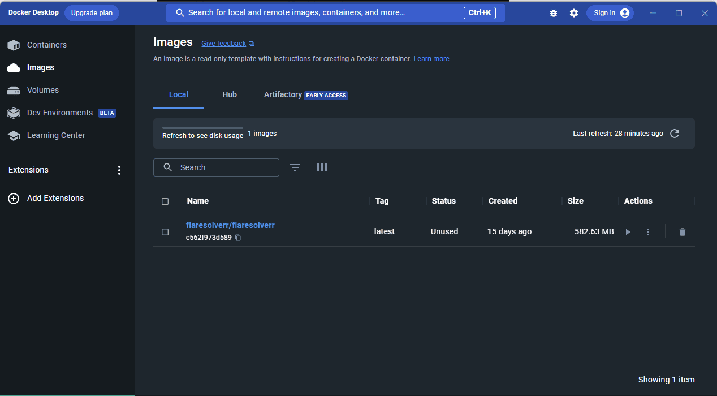
Task: Click the Containers cube icon in the sidebar
Action: pos(14,45)
